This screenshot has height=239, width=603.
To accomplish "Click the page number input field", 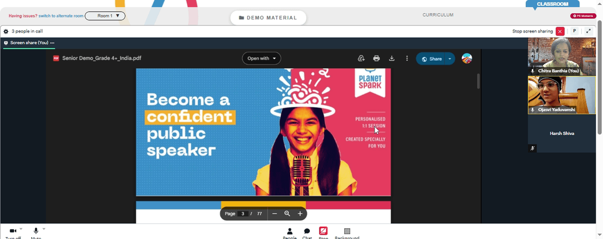I will (242, 214).
